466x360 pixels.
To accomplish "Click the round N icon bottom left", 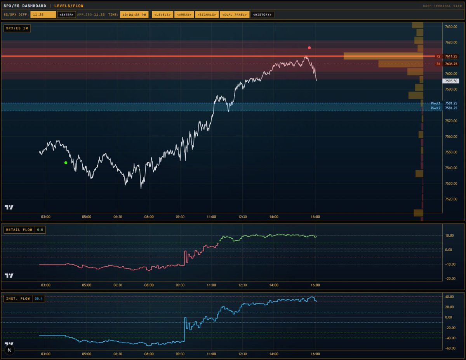I will pyautogui.click(x=9, y=350).
